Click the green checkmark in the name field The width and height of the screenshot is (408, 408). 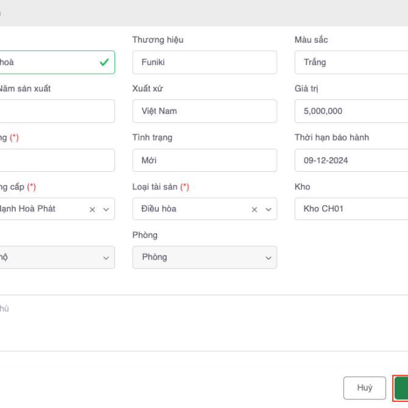[x=104, y=62]
